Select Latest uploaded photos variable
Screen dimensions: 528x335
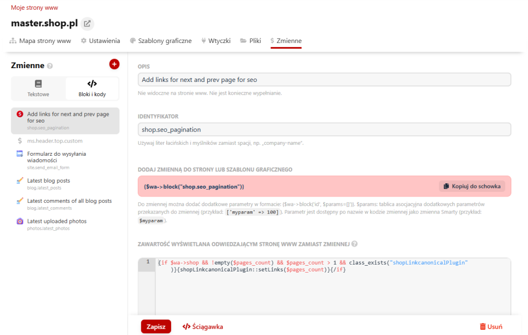pos(57,221)
